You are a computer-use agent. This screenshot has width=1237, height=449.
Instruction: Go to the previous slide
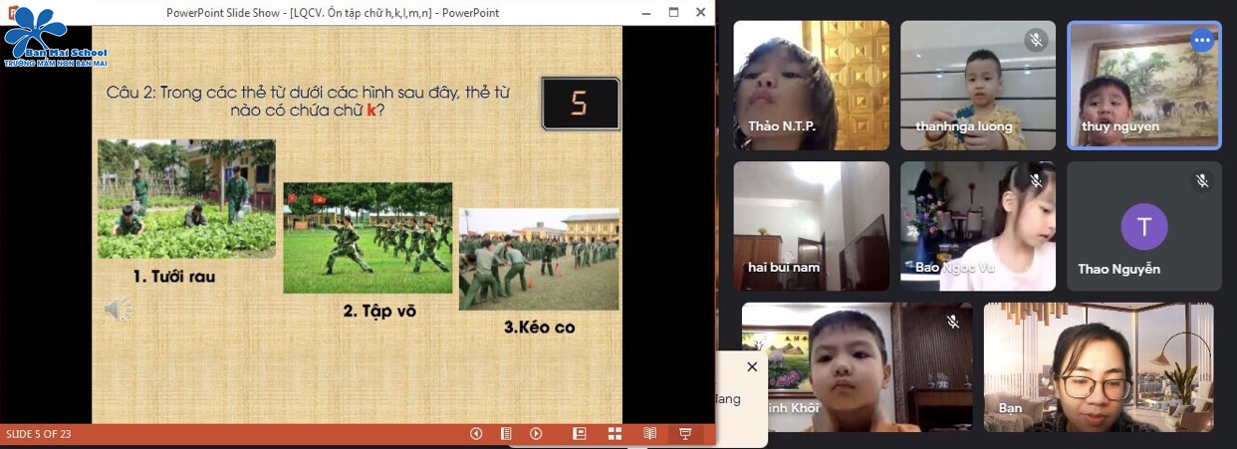[476, 434]
